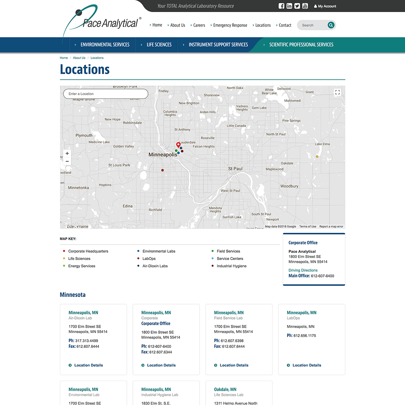Click the LabOps key color dot
This screenshot has height=405, width=405.
pyautogui.click(x=138, y=258)
